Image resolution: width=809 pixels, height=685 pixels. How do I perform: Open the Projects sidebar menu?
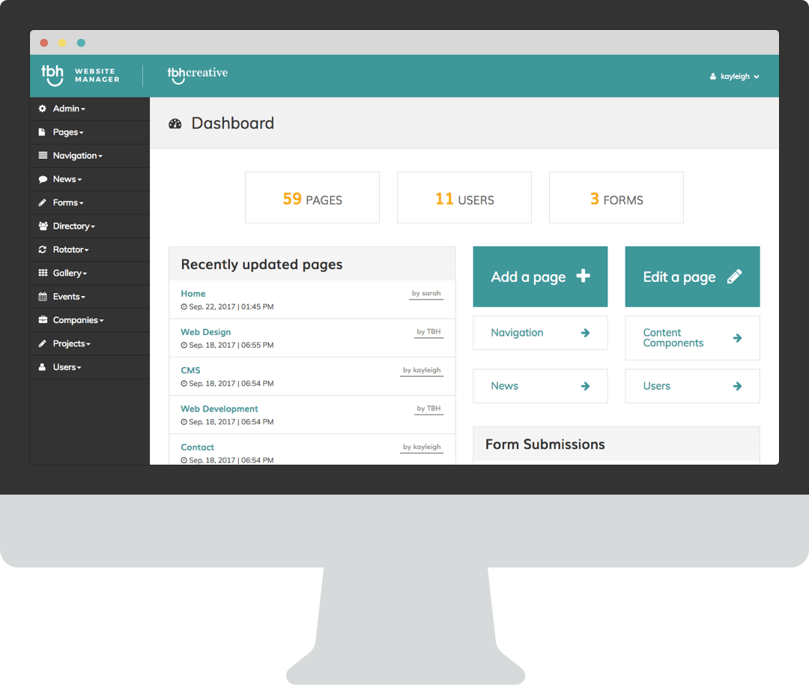pos(71,343)
